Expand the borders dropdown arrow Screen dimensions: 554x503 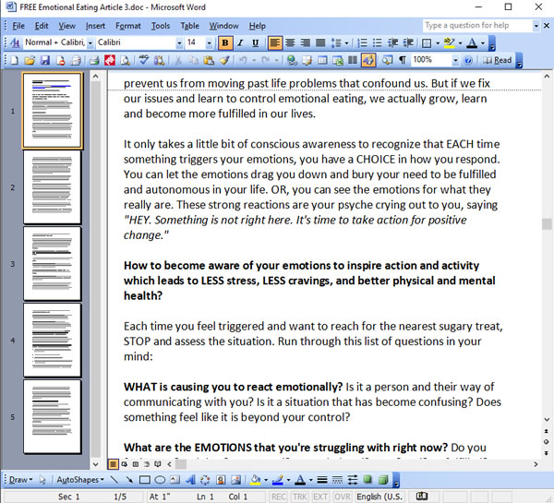click(x=438, y=43)
